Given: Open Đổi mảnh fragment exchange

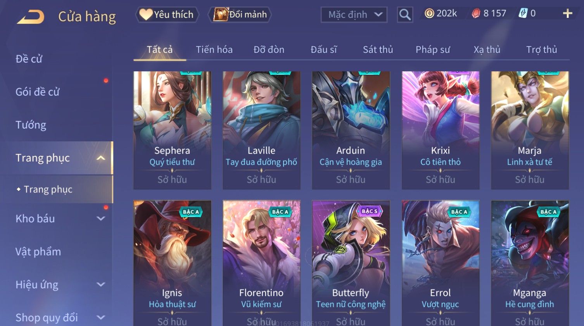Looking at the screenshot, I should click(240, 15).
